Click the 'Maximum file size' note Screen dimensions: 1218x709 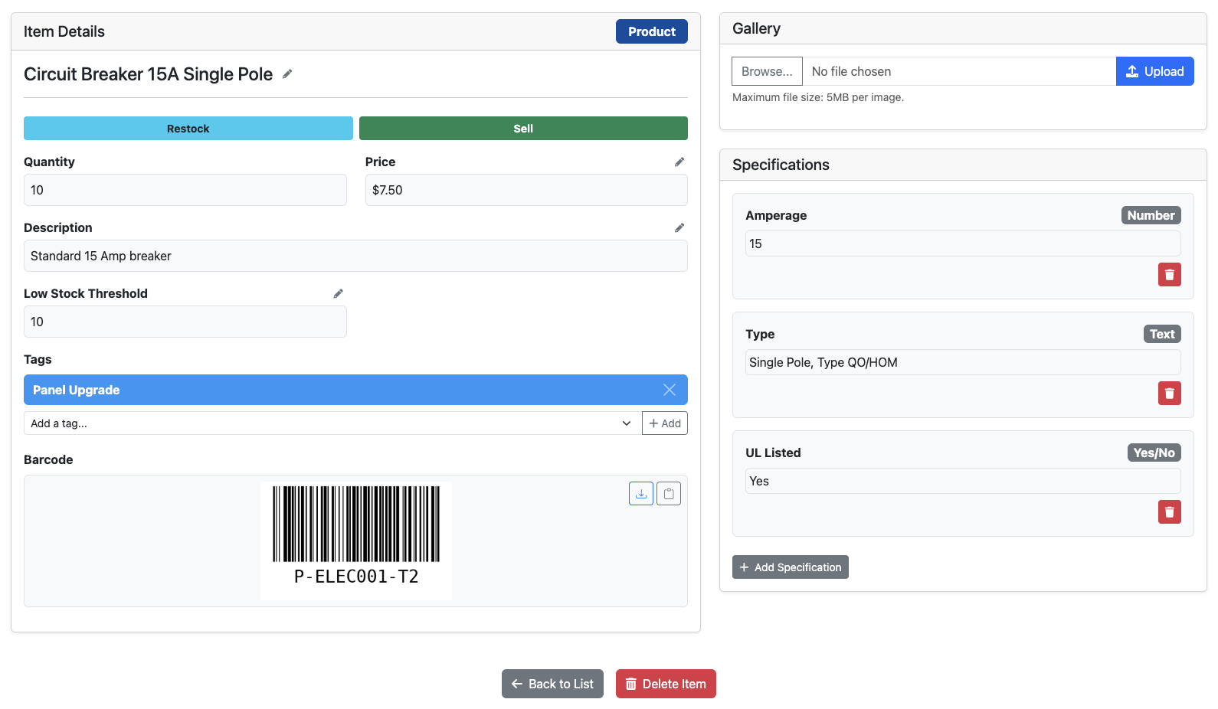click(818, 97)
